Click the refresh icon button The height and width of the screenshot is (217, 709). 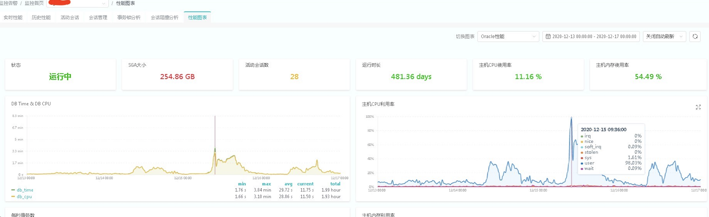point(695,36)
